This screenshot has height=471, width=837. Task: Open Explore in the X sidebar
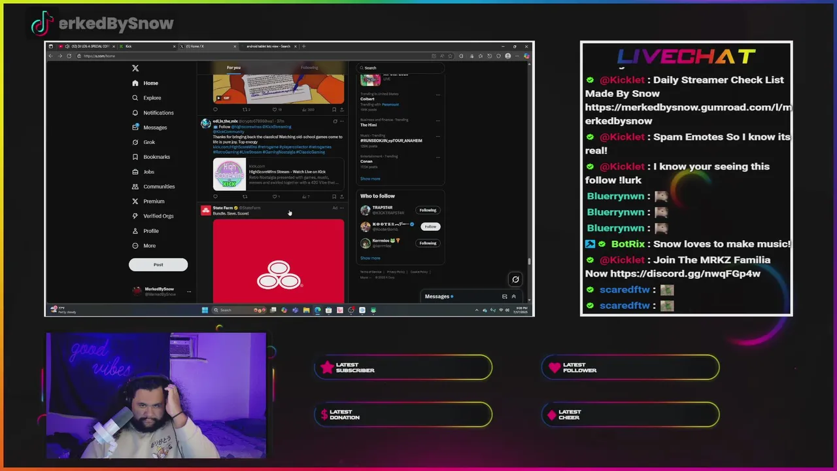[x=146, y=98]
